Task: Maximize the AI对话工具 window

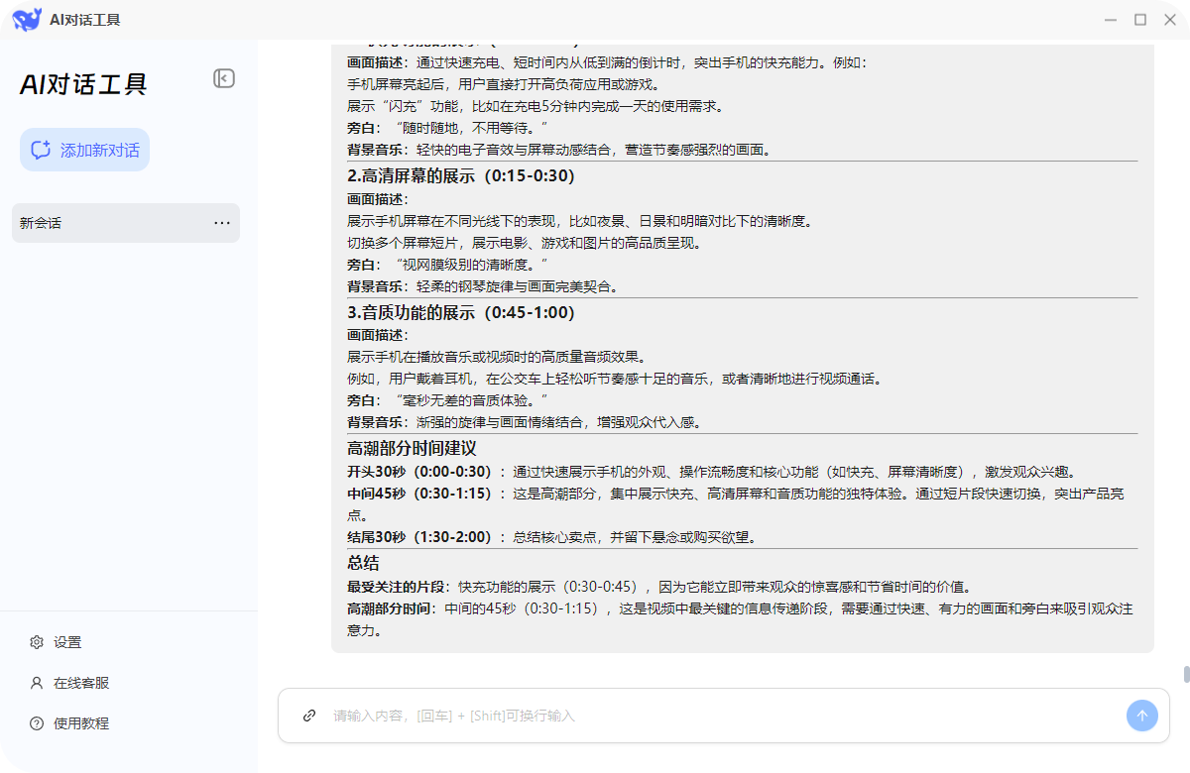Action: 1140,20
